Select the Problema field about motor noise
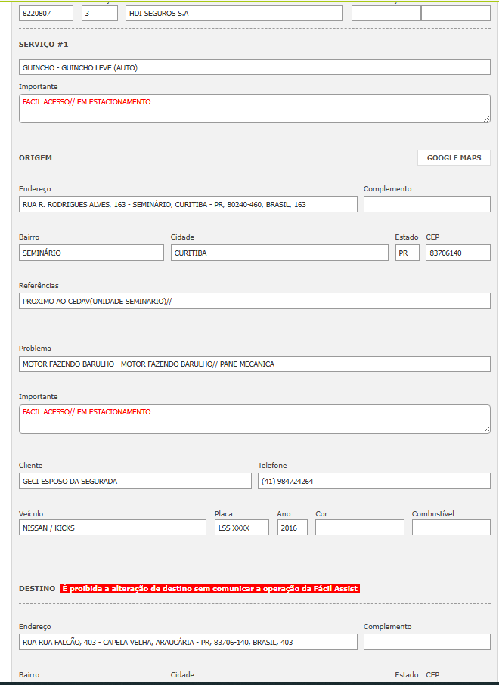 click(254, 364)
